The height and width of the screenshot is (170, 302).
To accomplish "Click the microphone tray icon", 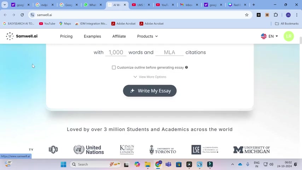I will [x=248, y=164].
